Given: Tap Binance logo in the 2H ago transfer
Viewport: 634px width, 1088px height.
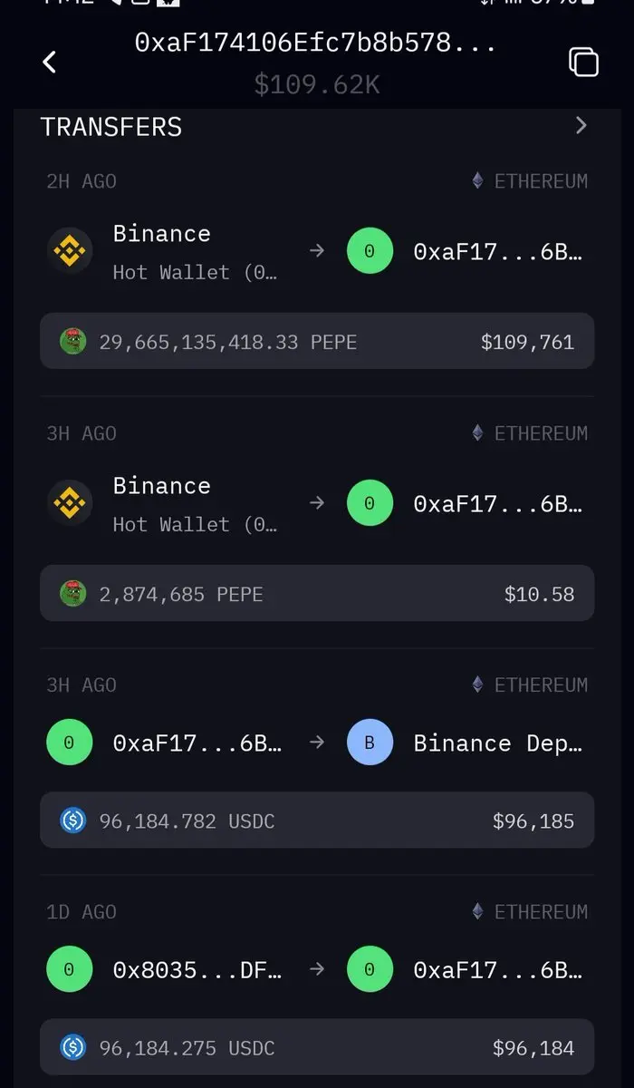Looking at the screenshot, I should click(70, 250).
